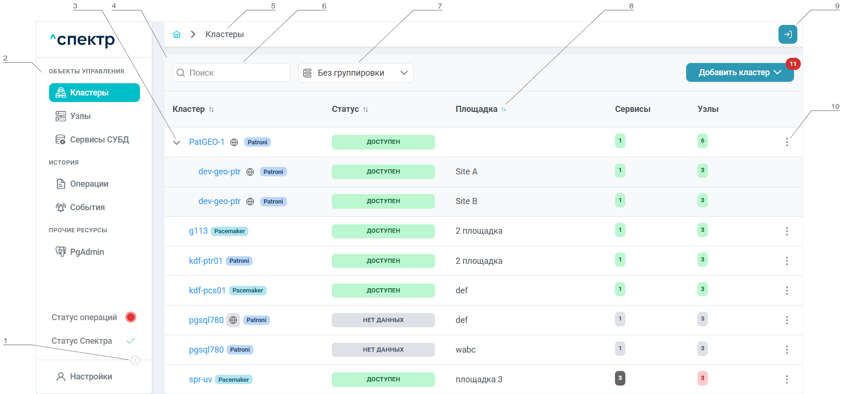Open pgsql780 cluster on wabc site

pos(206,350)
